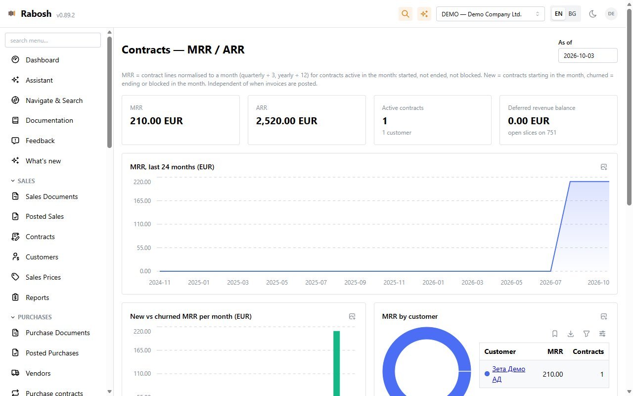633x396 pixels.
Task: Click the Feedback speech bubble icon
Action: pyautogui.click(x=15, y=141)
